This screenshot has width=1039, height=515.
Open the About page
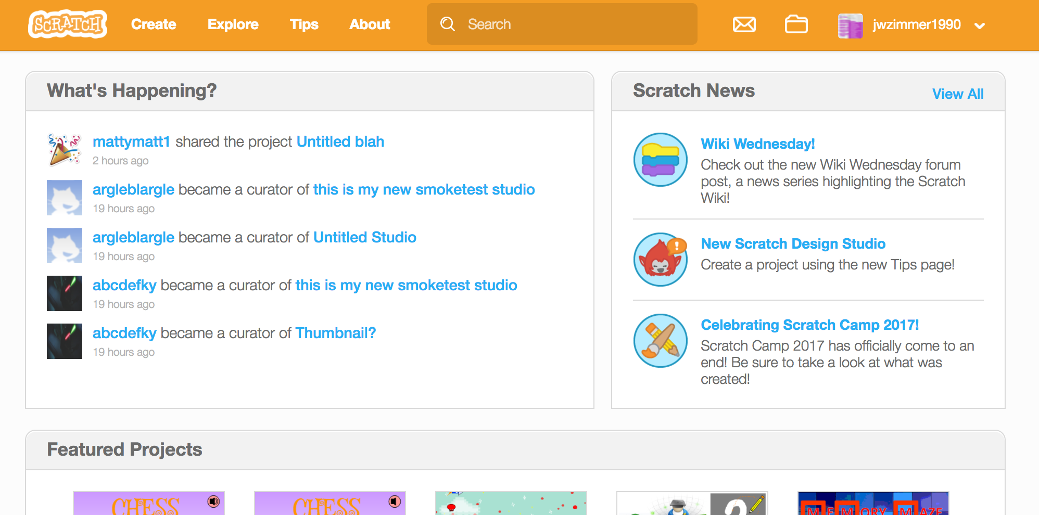coord(370,24)
